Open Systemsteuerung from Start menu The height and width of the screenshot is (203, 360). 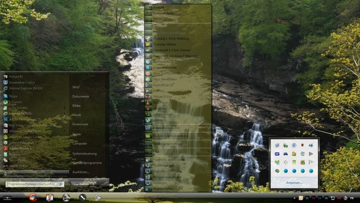tap(84, 154)
